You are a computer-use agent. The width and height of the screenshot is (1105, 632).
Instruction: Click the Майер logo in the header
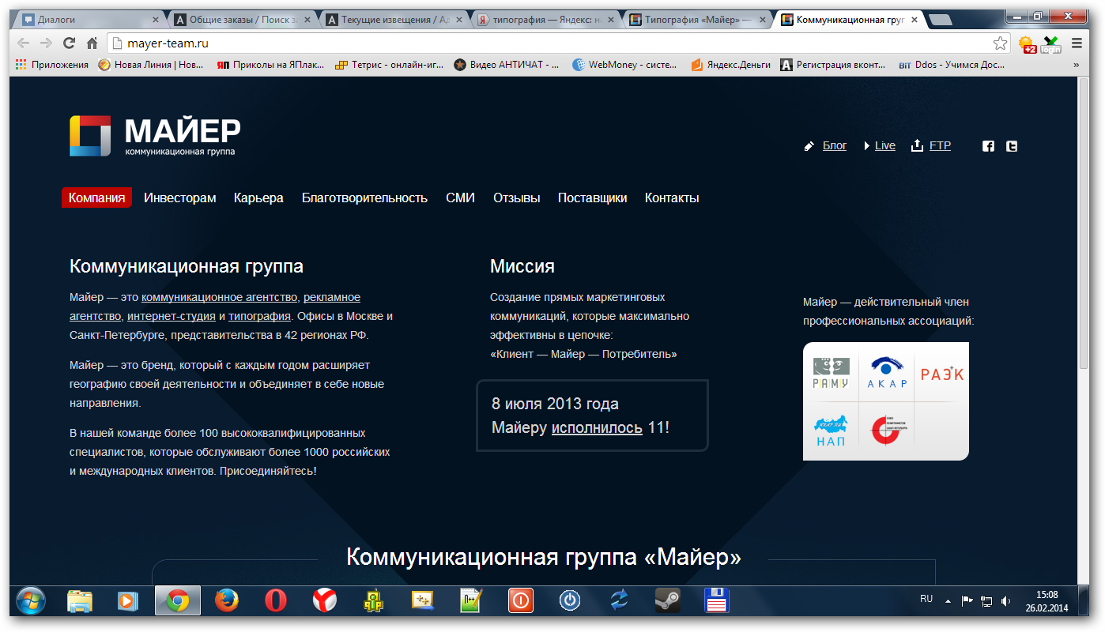coord(155,136)
